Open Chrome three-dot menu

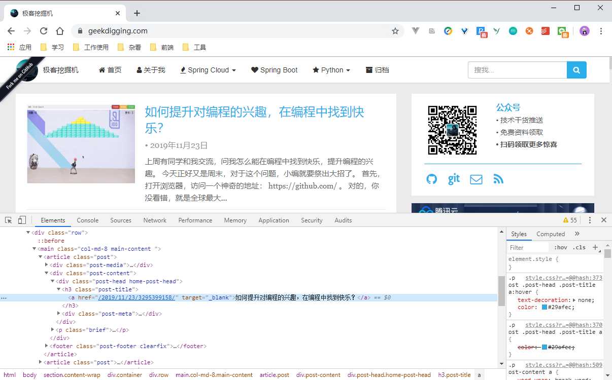(601, 31)
